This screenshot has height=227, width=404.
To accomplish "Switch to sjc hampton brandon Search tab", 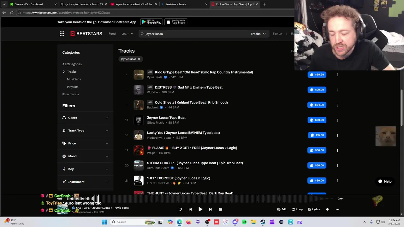I will click(84, 4).
